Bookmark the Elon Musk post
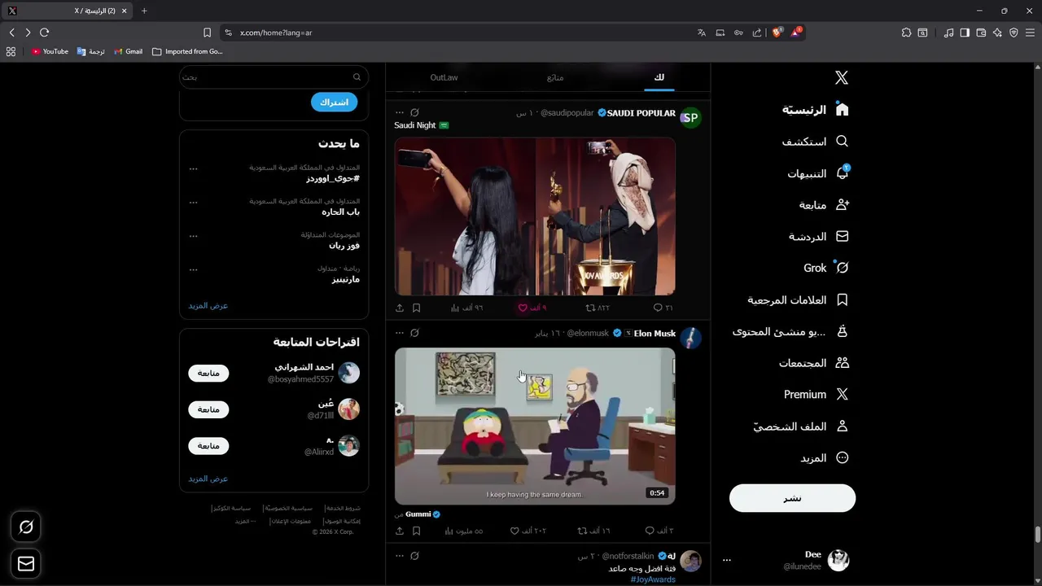The height and width of the screenshot is (586, 1042). 416,531
